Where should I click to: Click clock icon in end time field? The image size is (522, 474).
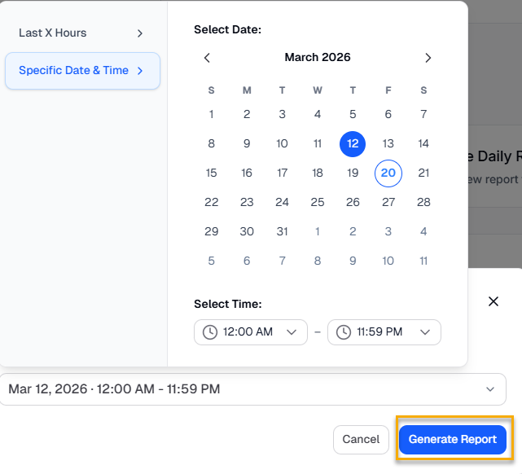coord(344,332)
